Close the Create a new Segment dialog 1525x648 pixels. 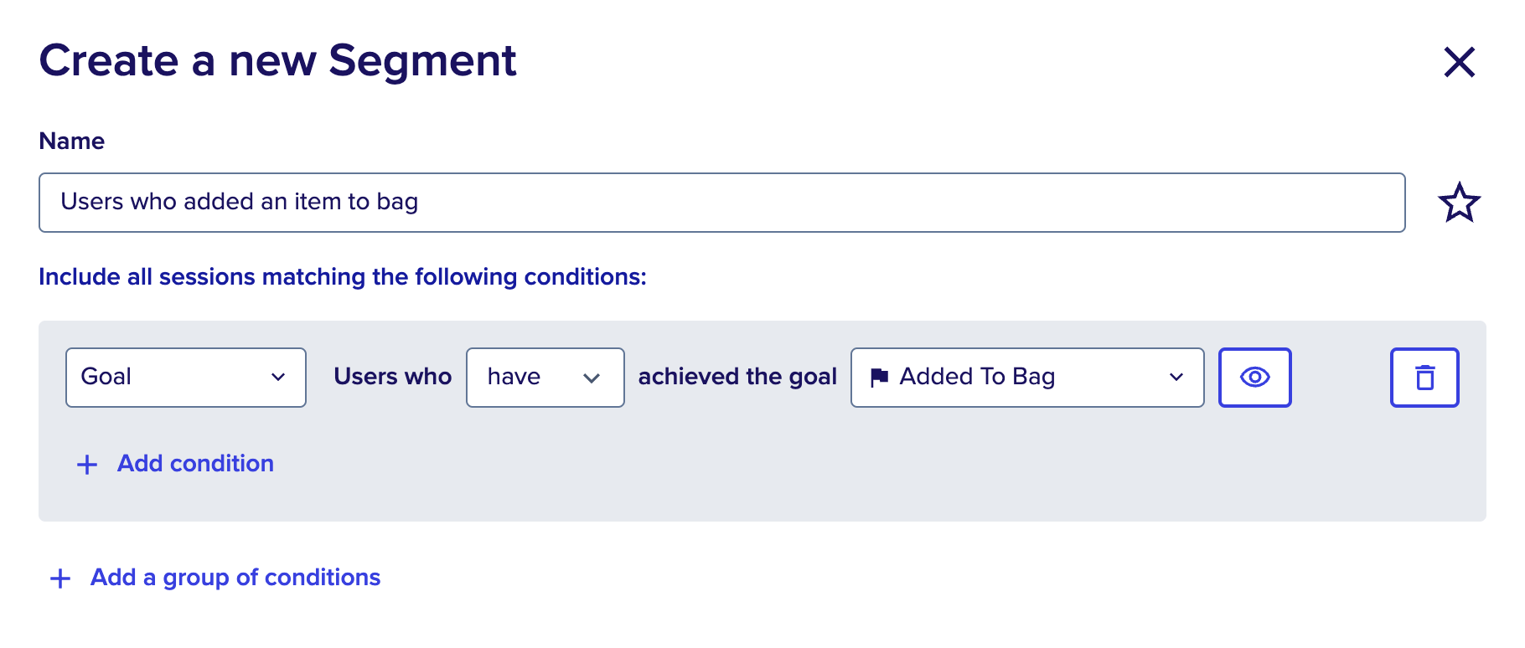(x=1459, y=62)
